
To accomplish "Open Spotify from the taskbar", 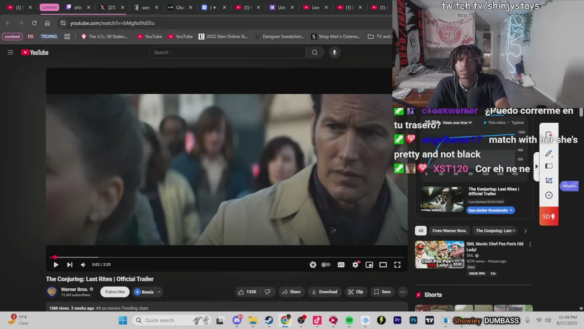I will pyautogui.click(x=349, y=320).
